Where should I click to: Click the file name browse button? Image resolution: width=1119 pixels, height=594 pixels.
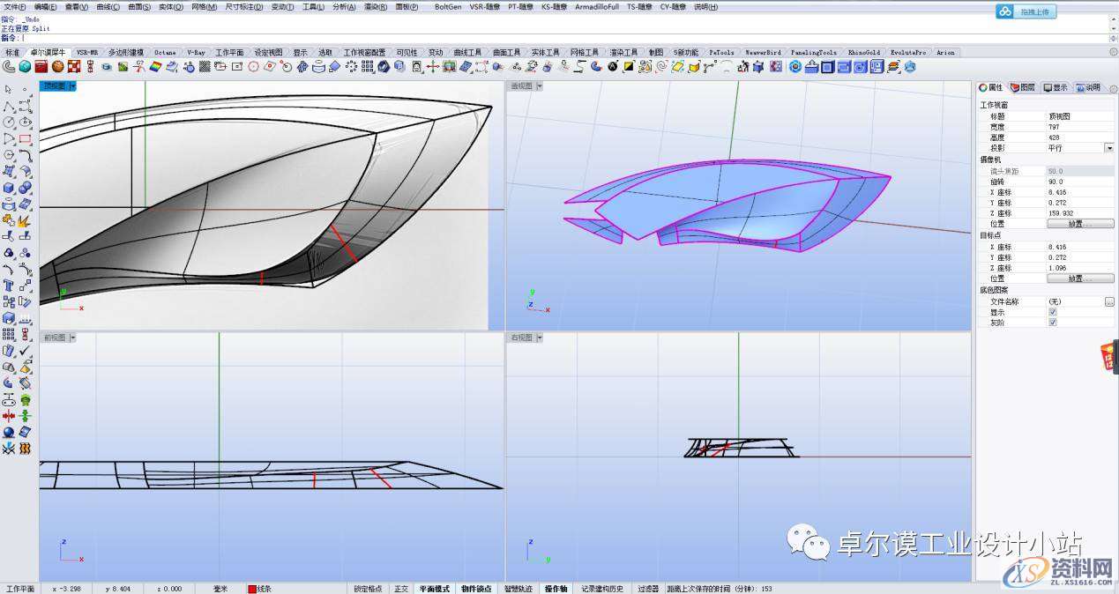(x=1109, y=301)
